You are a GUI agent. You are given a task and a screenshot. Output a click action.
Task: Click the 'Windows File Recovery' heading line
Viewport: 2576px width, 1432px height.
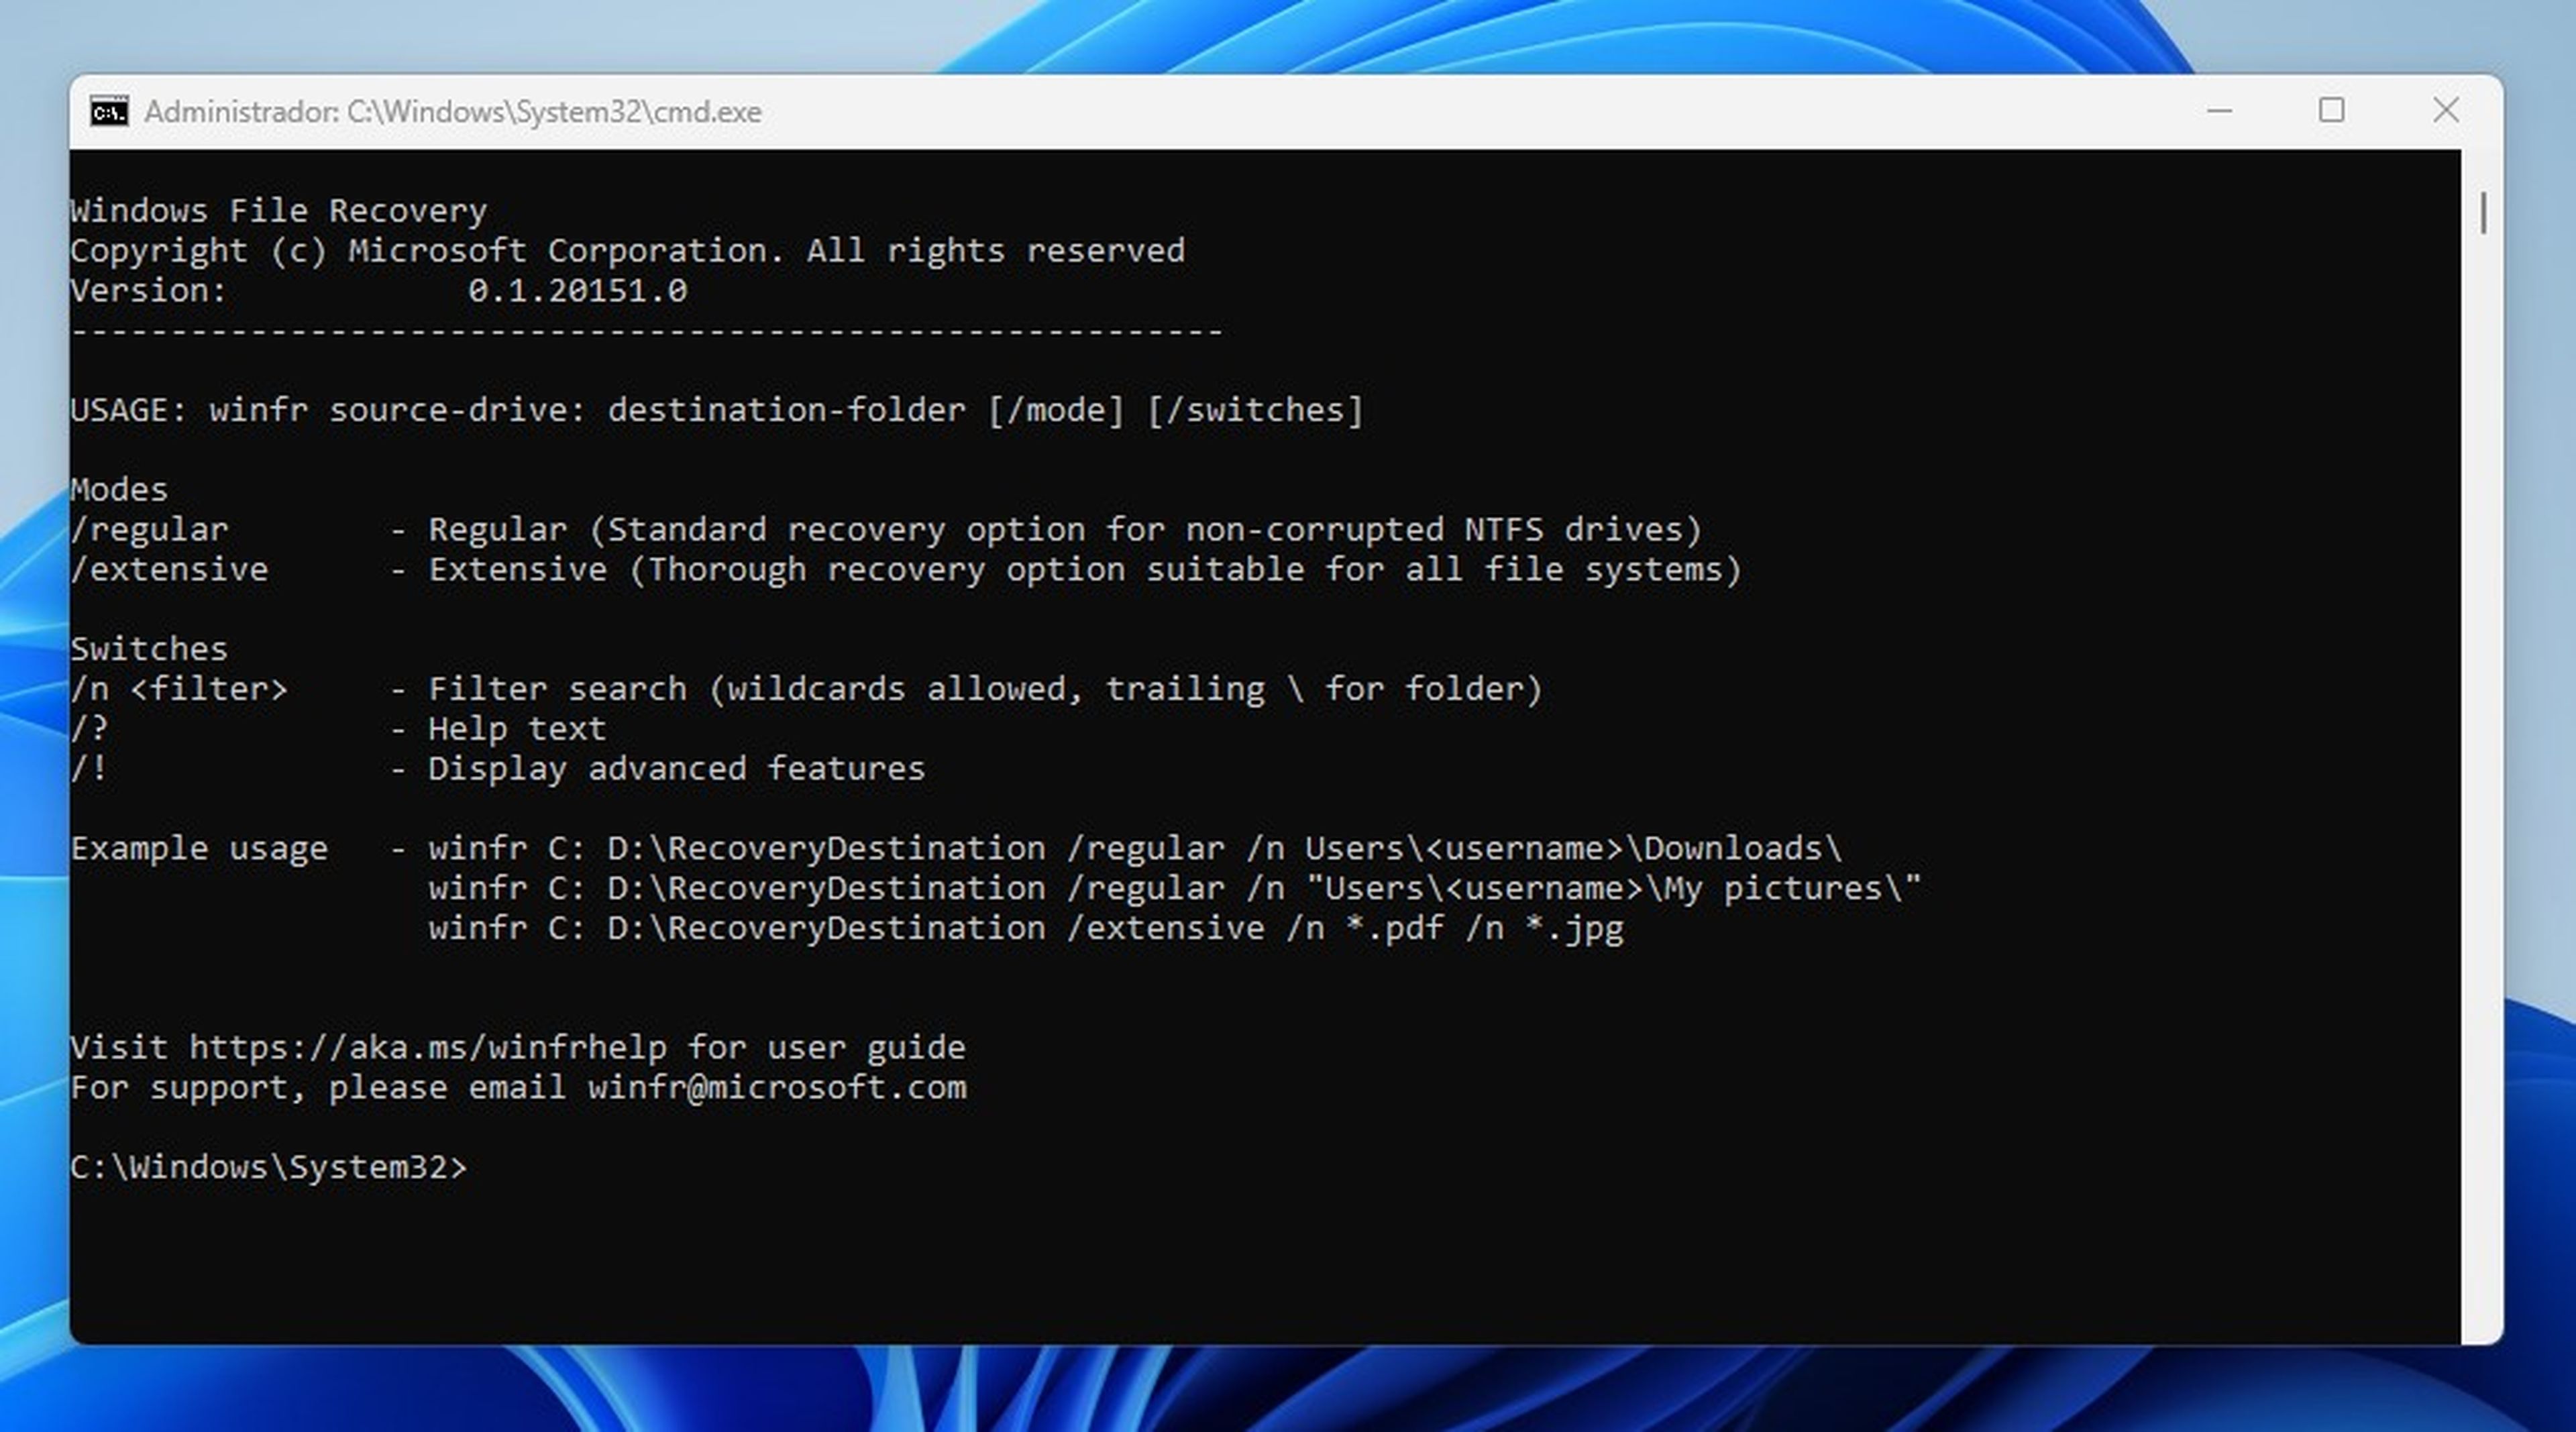[x=278, y=211]
